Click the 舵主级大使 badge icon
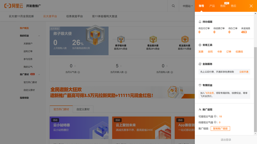Image resolution: width=257 pixels, height=144 pixels. tap(185, 39)
